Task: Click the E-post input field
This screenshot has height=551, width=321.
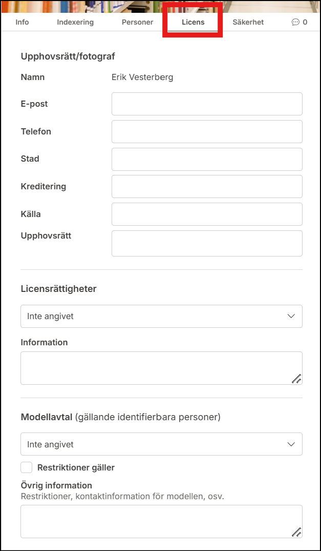Action: 207,104
